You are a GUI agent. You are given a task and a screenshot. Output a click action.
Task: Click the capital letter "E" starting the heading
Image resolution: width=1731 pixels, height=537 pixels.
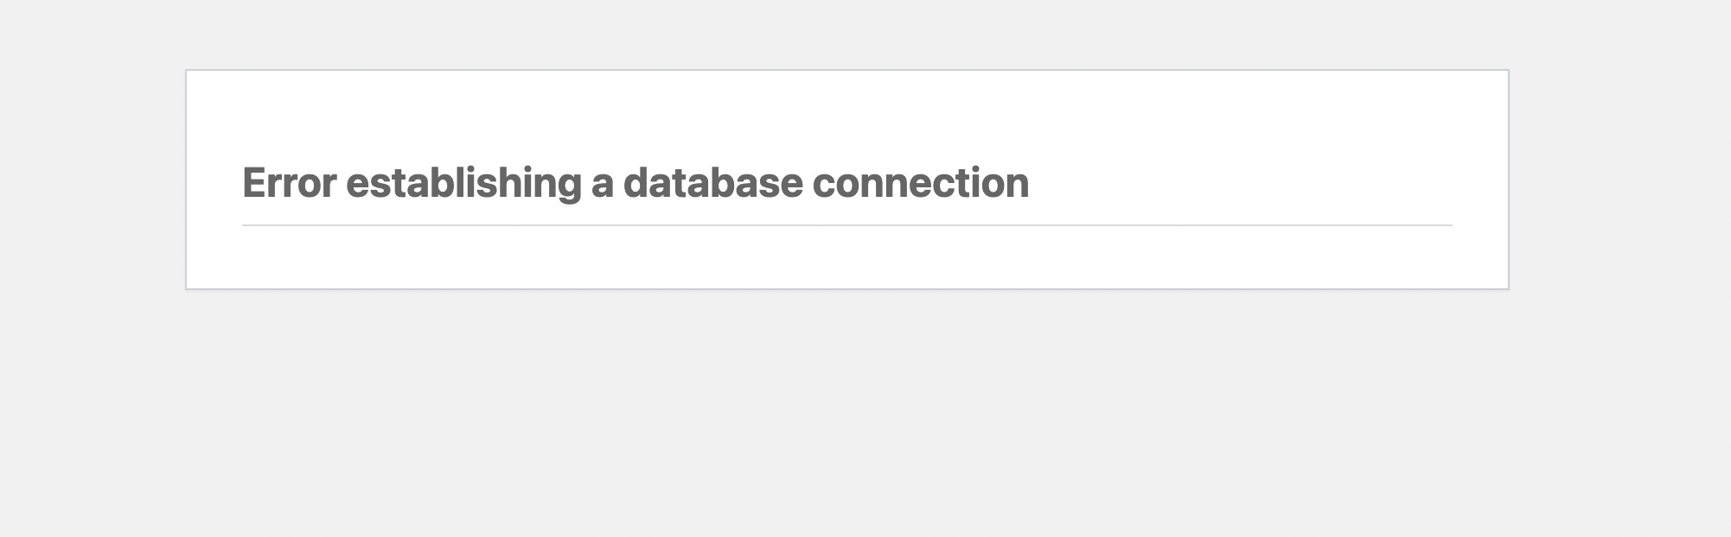[252, 183]
